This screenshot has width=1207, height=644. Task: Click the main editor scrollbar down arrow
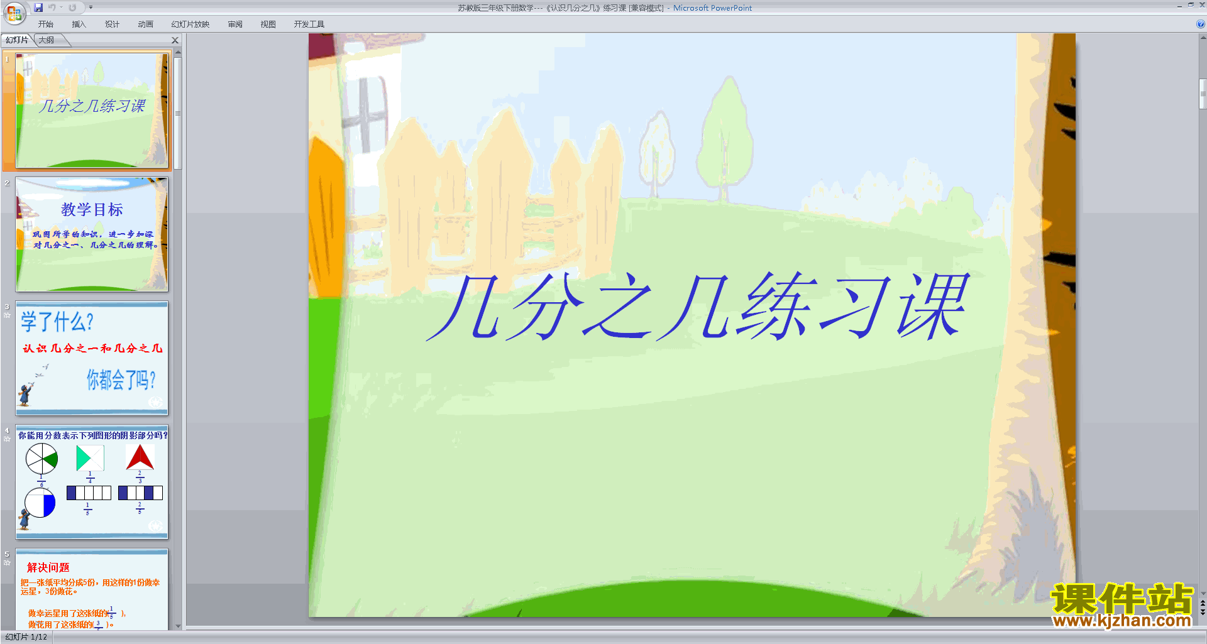coord(1203,593)
